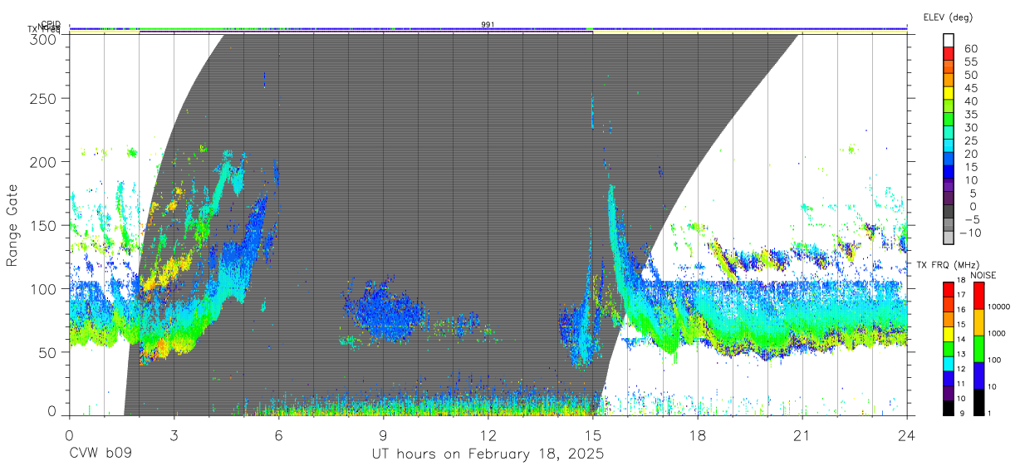Pick the purple 10–11 MHz TX FRQ swatch
This screenshot has height=471, width=1020.
(x=949, y=392)
